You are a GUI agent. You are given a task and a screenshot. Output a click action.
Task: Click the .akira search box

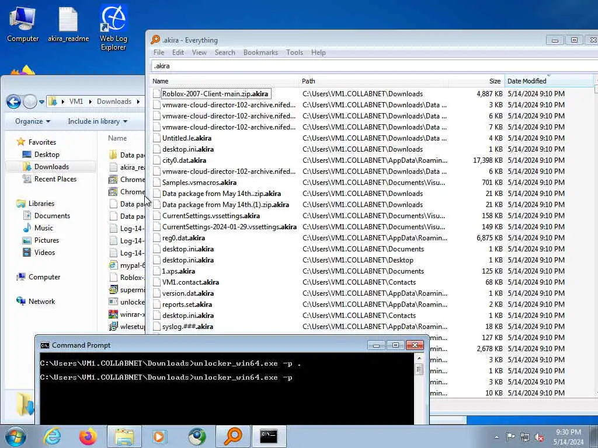(x=374, y=66)
